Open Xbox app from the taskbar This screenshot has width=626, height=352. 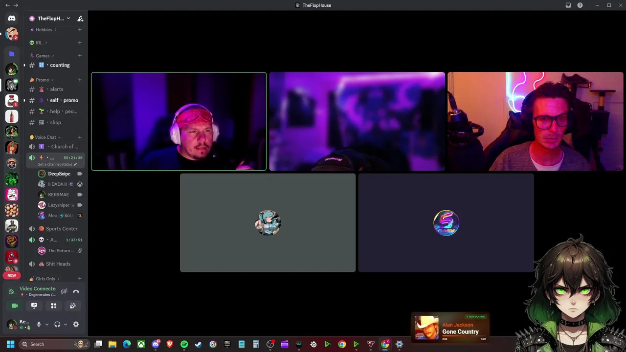(x=141, y=344)
